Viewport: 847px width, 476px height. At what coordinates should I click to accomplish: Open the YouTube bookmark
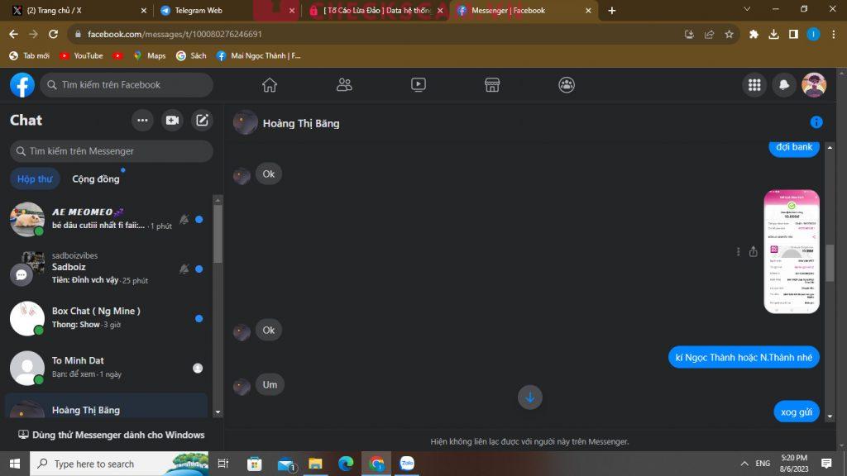click(81, 55)
